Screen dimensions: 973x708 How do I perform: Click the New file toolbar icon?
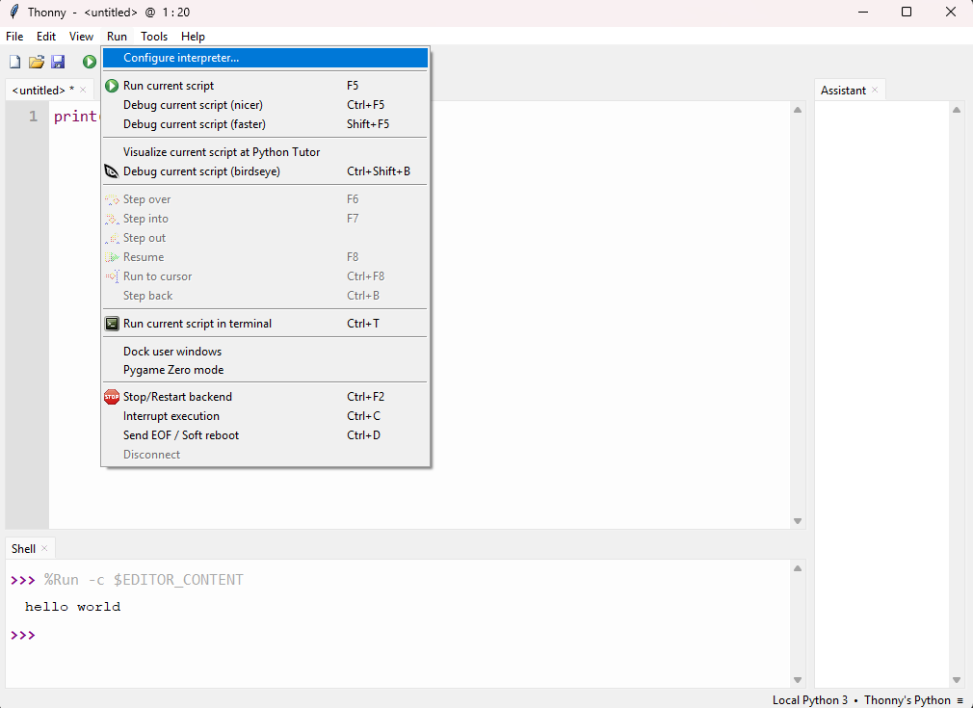[14, 62]
